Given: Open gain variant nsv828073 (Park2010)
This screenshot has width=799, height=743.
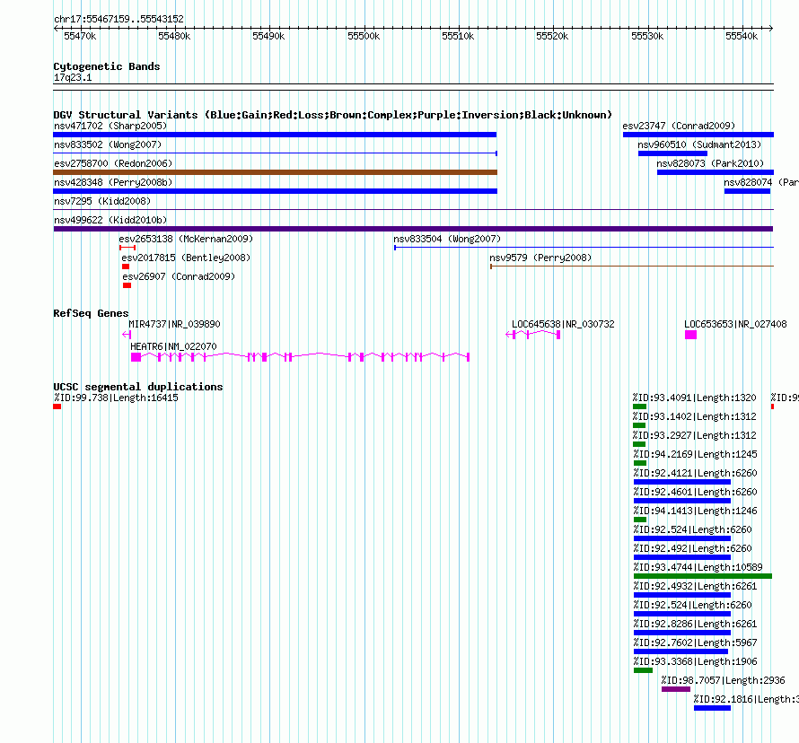Looking at the screenshot, I should (x=716, y=172).
